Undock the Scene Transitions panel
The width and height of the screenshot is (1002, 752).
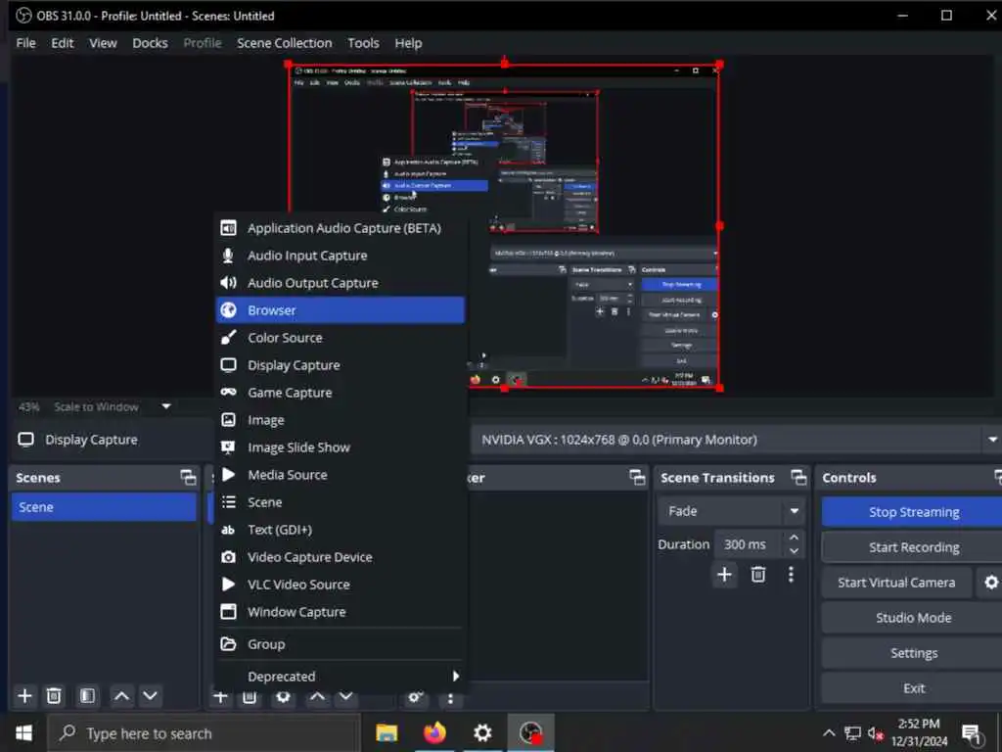798,477
